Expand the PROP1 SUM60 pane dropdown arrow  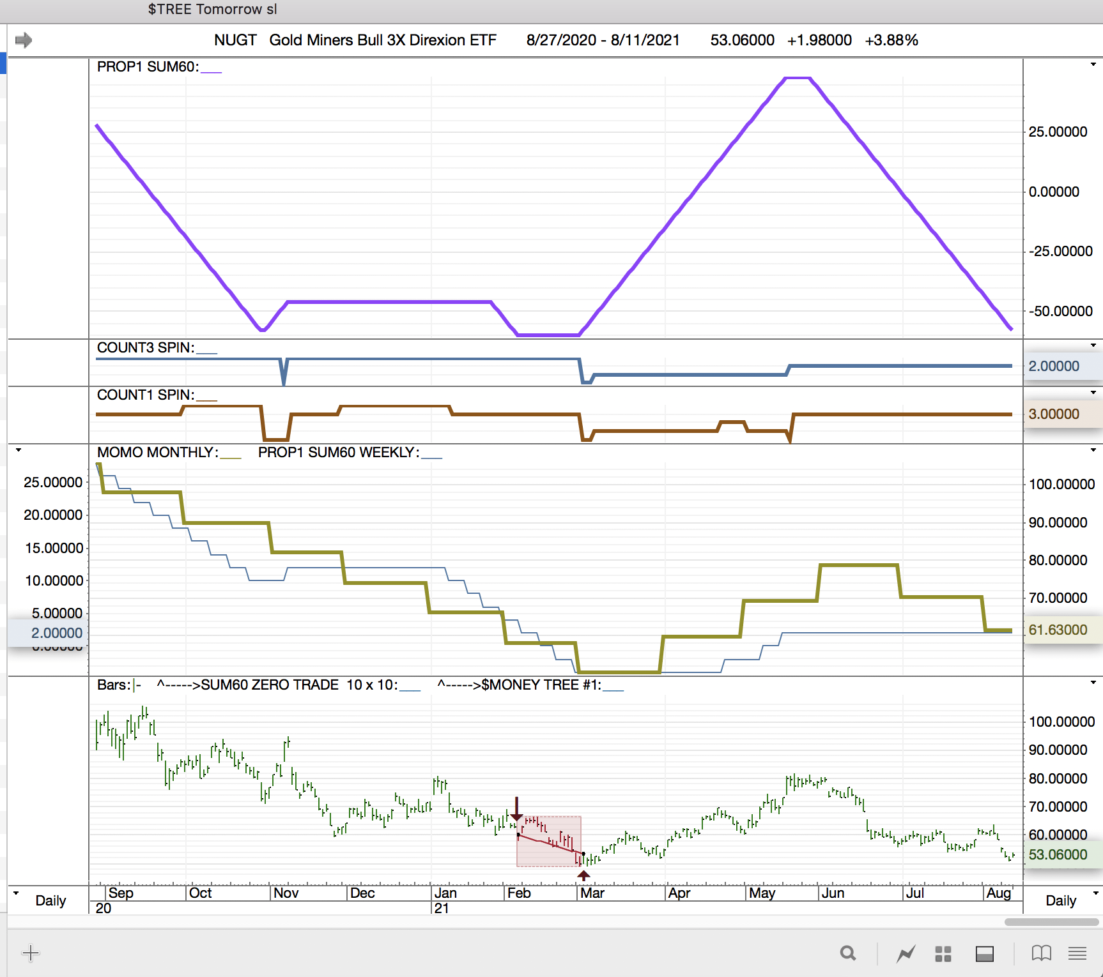click(x=1093, y=64)
